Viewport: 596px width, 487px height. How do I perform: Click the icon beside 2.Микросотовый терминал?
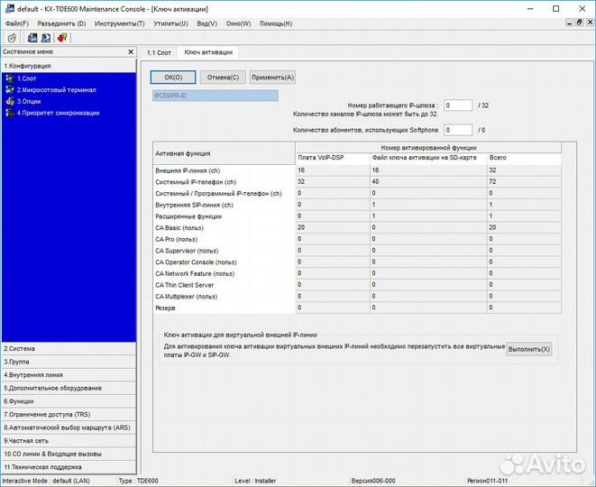10,90
